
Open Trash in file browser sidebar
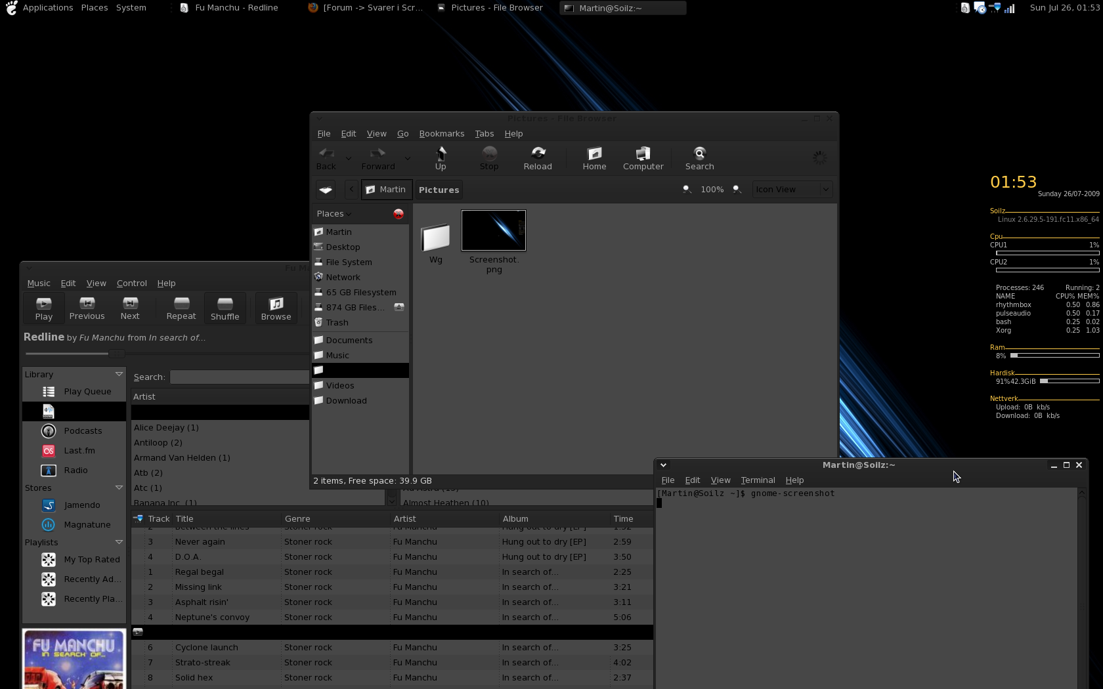tap(360, 323)
